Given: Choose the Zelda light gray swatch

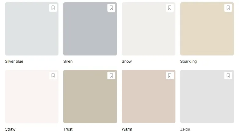Looking at the screenshot, I should [207, 96].
